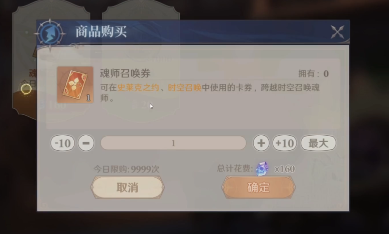The image size is (389, 234).
Task: Set quantity to maximum with 最大
Action: [x=318, y=143]
